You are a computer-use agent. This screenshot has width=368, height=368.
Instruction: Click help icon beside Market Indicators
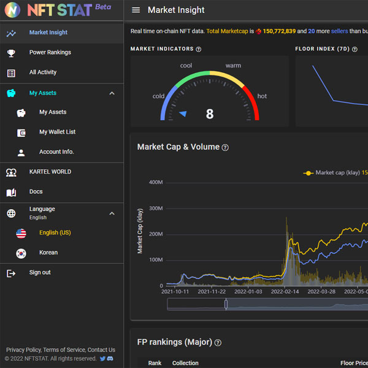point(198,49)
